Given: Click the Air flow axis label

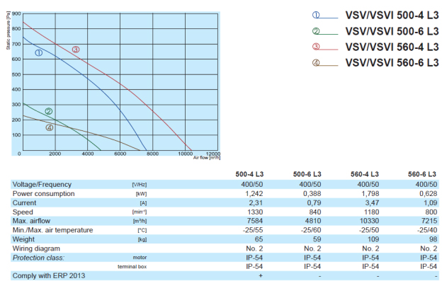Looking at the screenshot, I should (207, 158).
